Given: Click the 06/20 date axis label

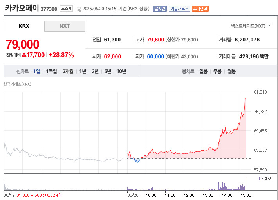Looking at the screenshot, I should point(133,195).
